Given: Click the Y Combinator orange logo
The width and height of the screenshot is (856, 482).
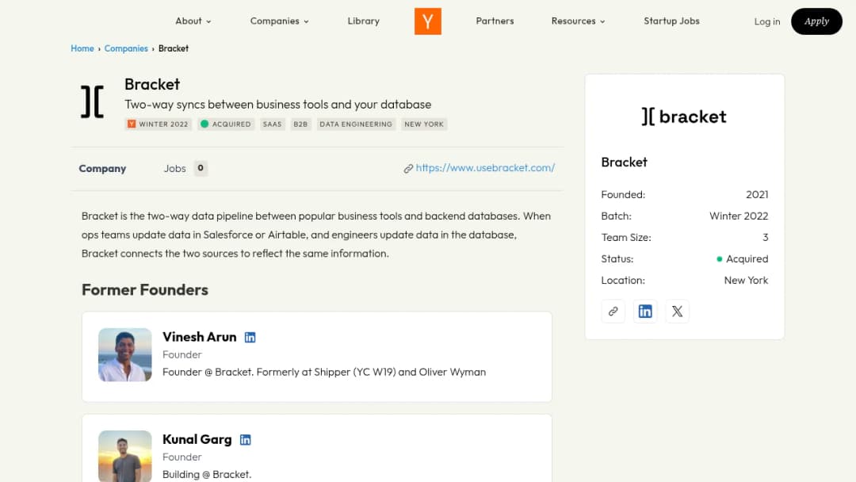Looking at the screenshot, I should (x=427, y=21).
